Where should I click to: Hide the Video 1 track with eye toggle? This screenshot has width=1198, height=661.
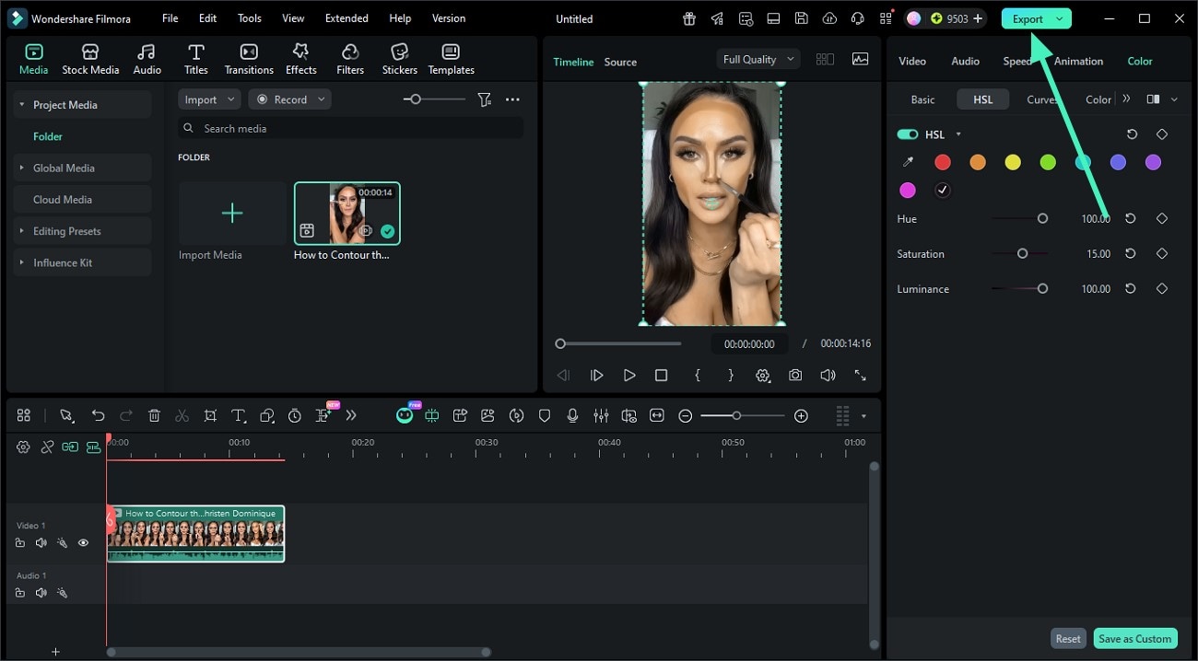click(x=83, y=542)
